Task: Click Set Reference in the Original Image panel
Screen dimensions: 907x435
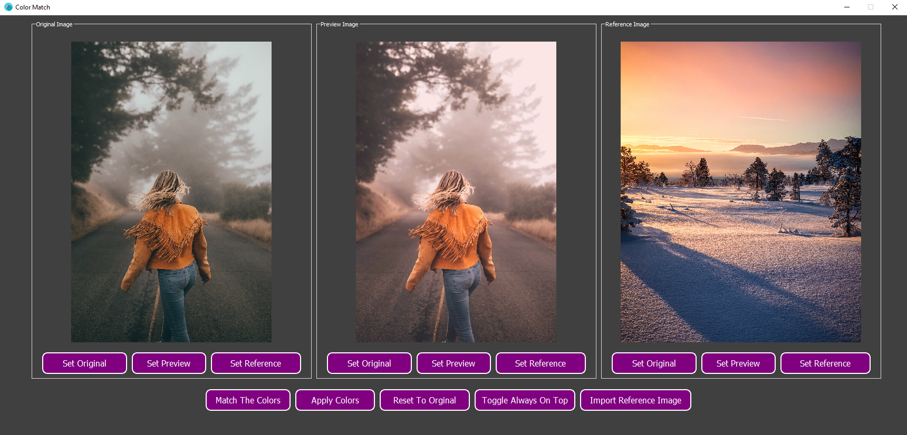Action: click(256, 363)
